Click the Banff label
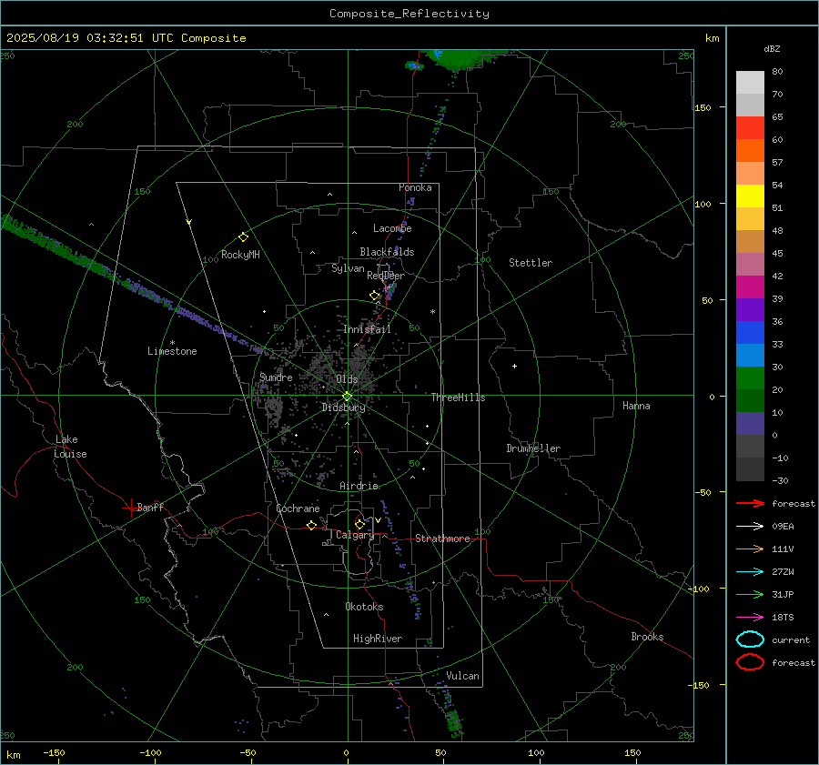The height and width of the screenshot is (765, 819). (150, 507)
